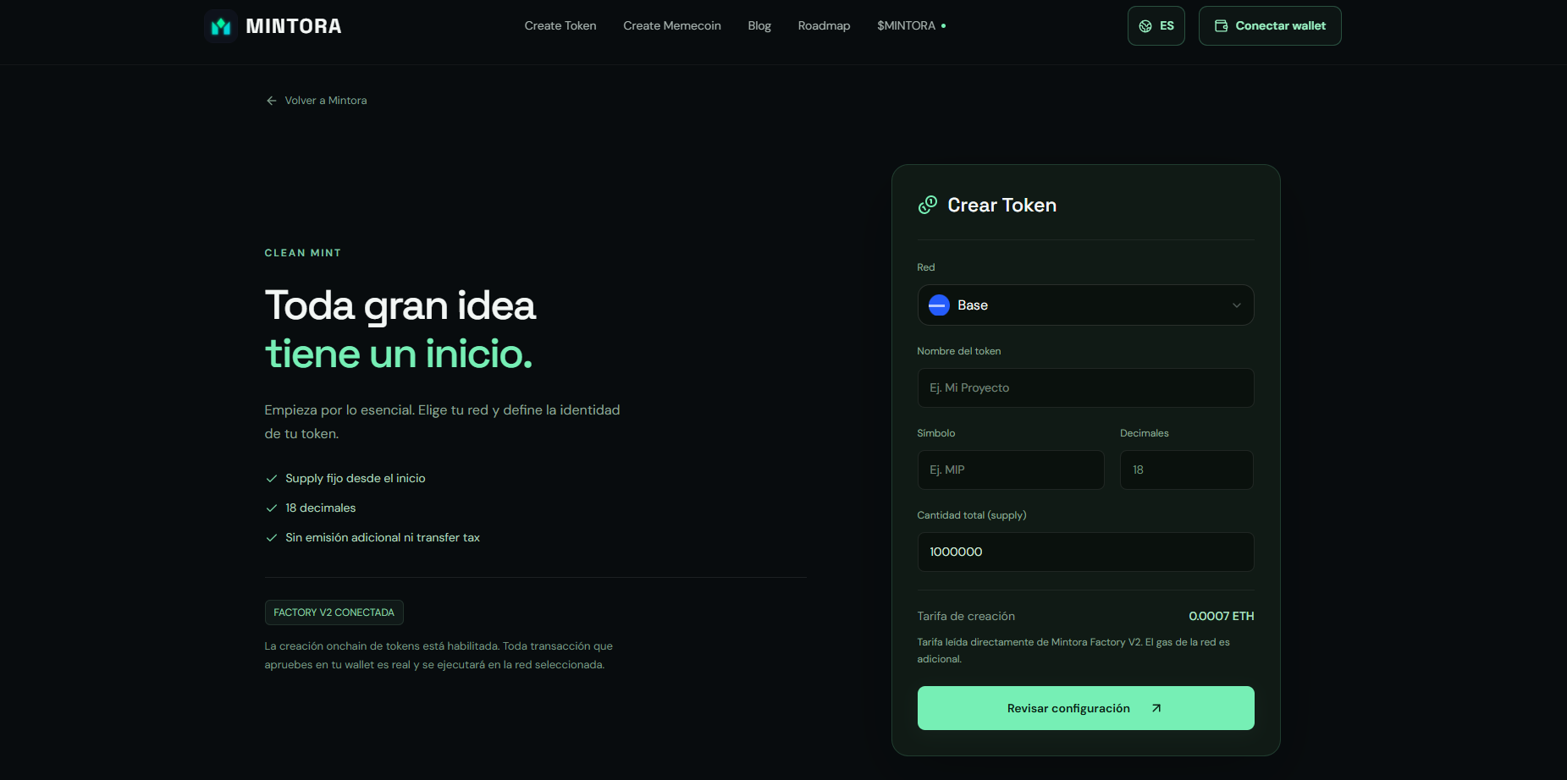
Task: Click the Crear Token heading
Action: [x=1001, y=206]
